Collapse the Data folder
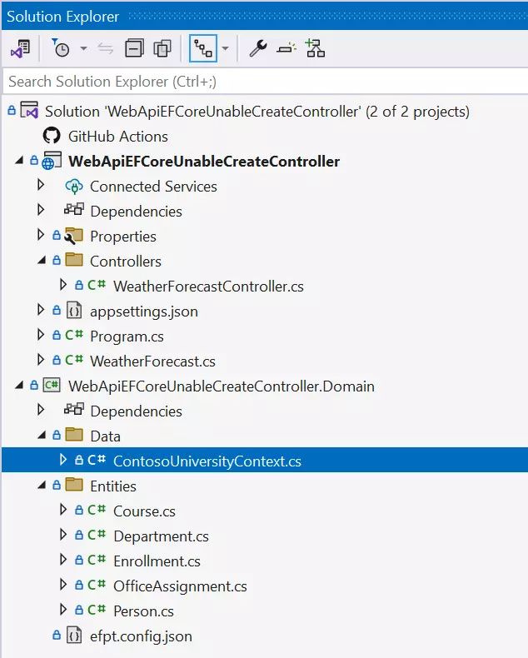 click(x=41, y=436)
